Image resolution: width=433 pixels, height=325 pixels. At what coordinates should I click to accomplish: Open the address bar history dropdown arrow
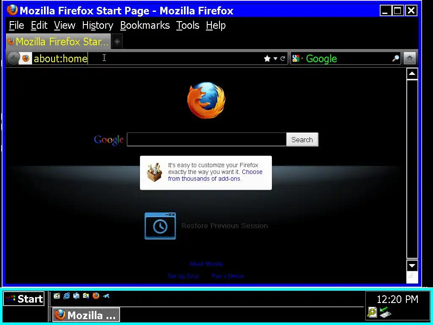275,58
